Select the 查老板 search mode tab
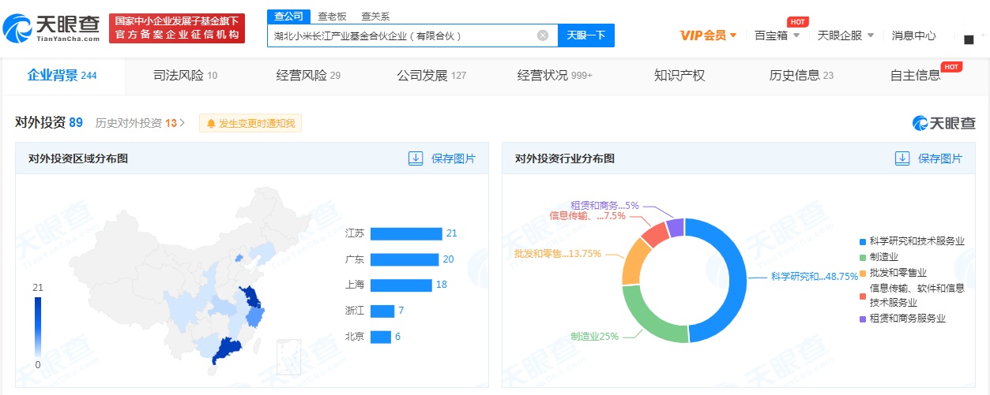The width and height of the screenshot is (990, 395). pos(332,16)
